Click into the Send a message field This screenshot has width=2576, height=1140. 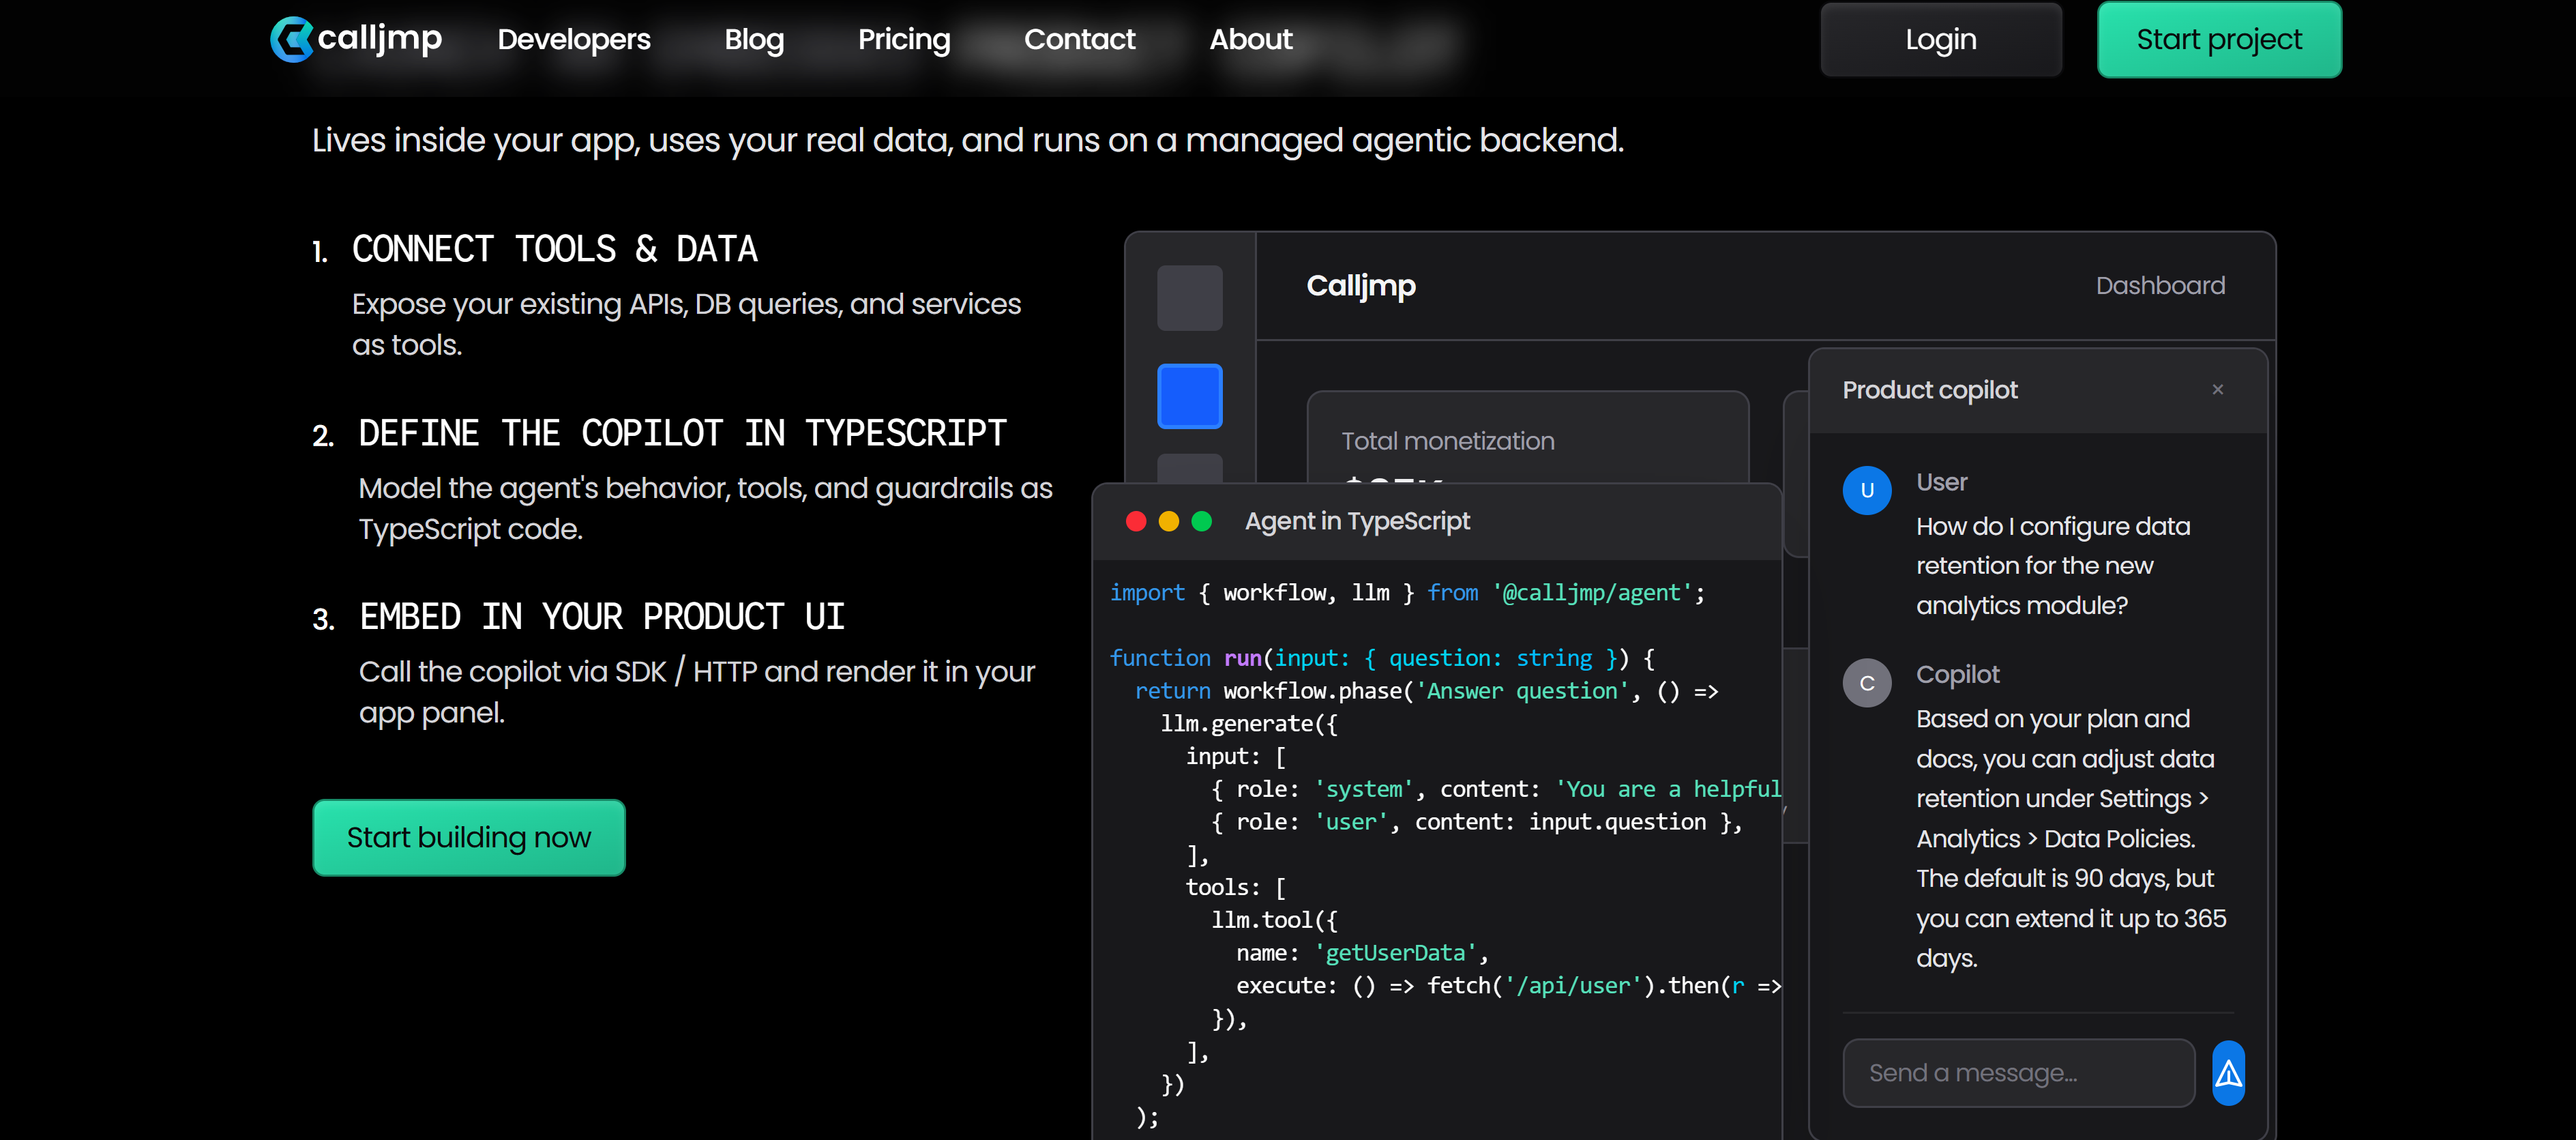(2018, 1072)
